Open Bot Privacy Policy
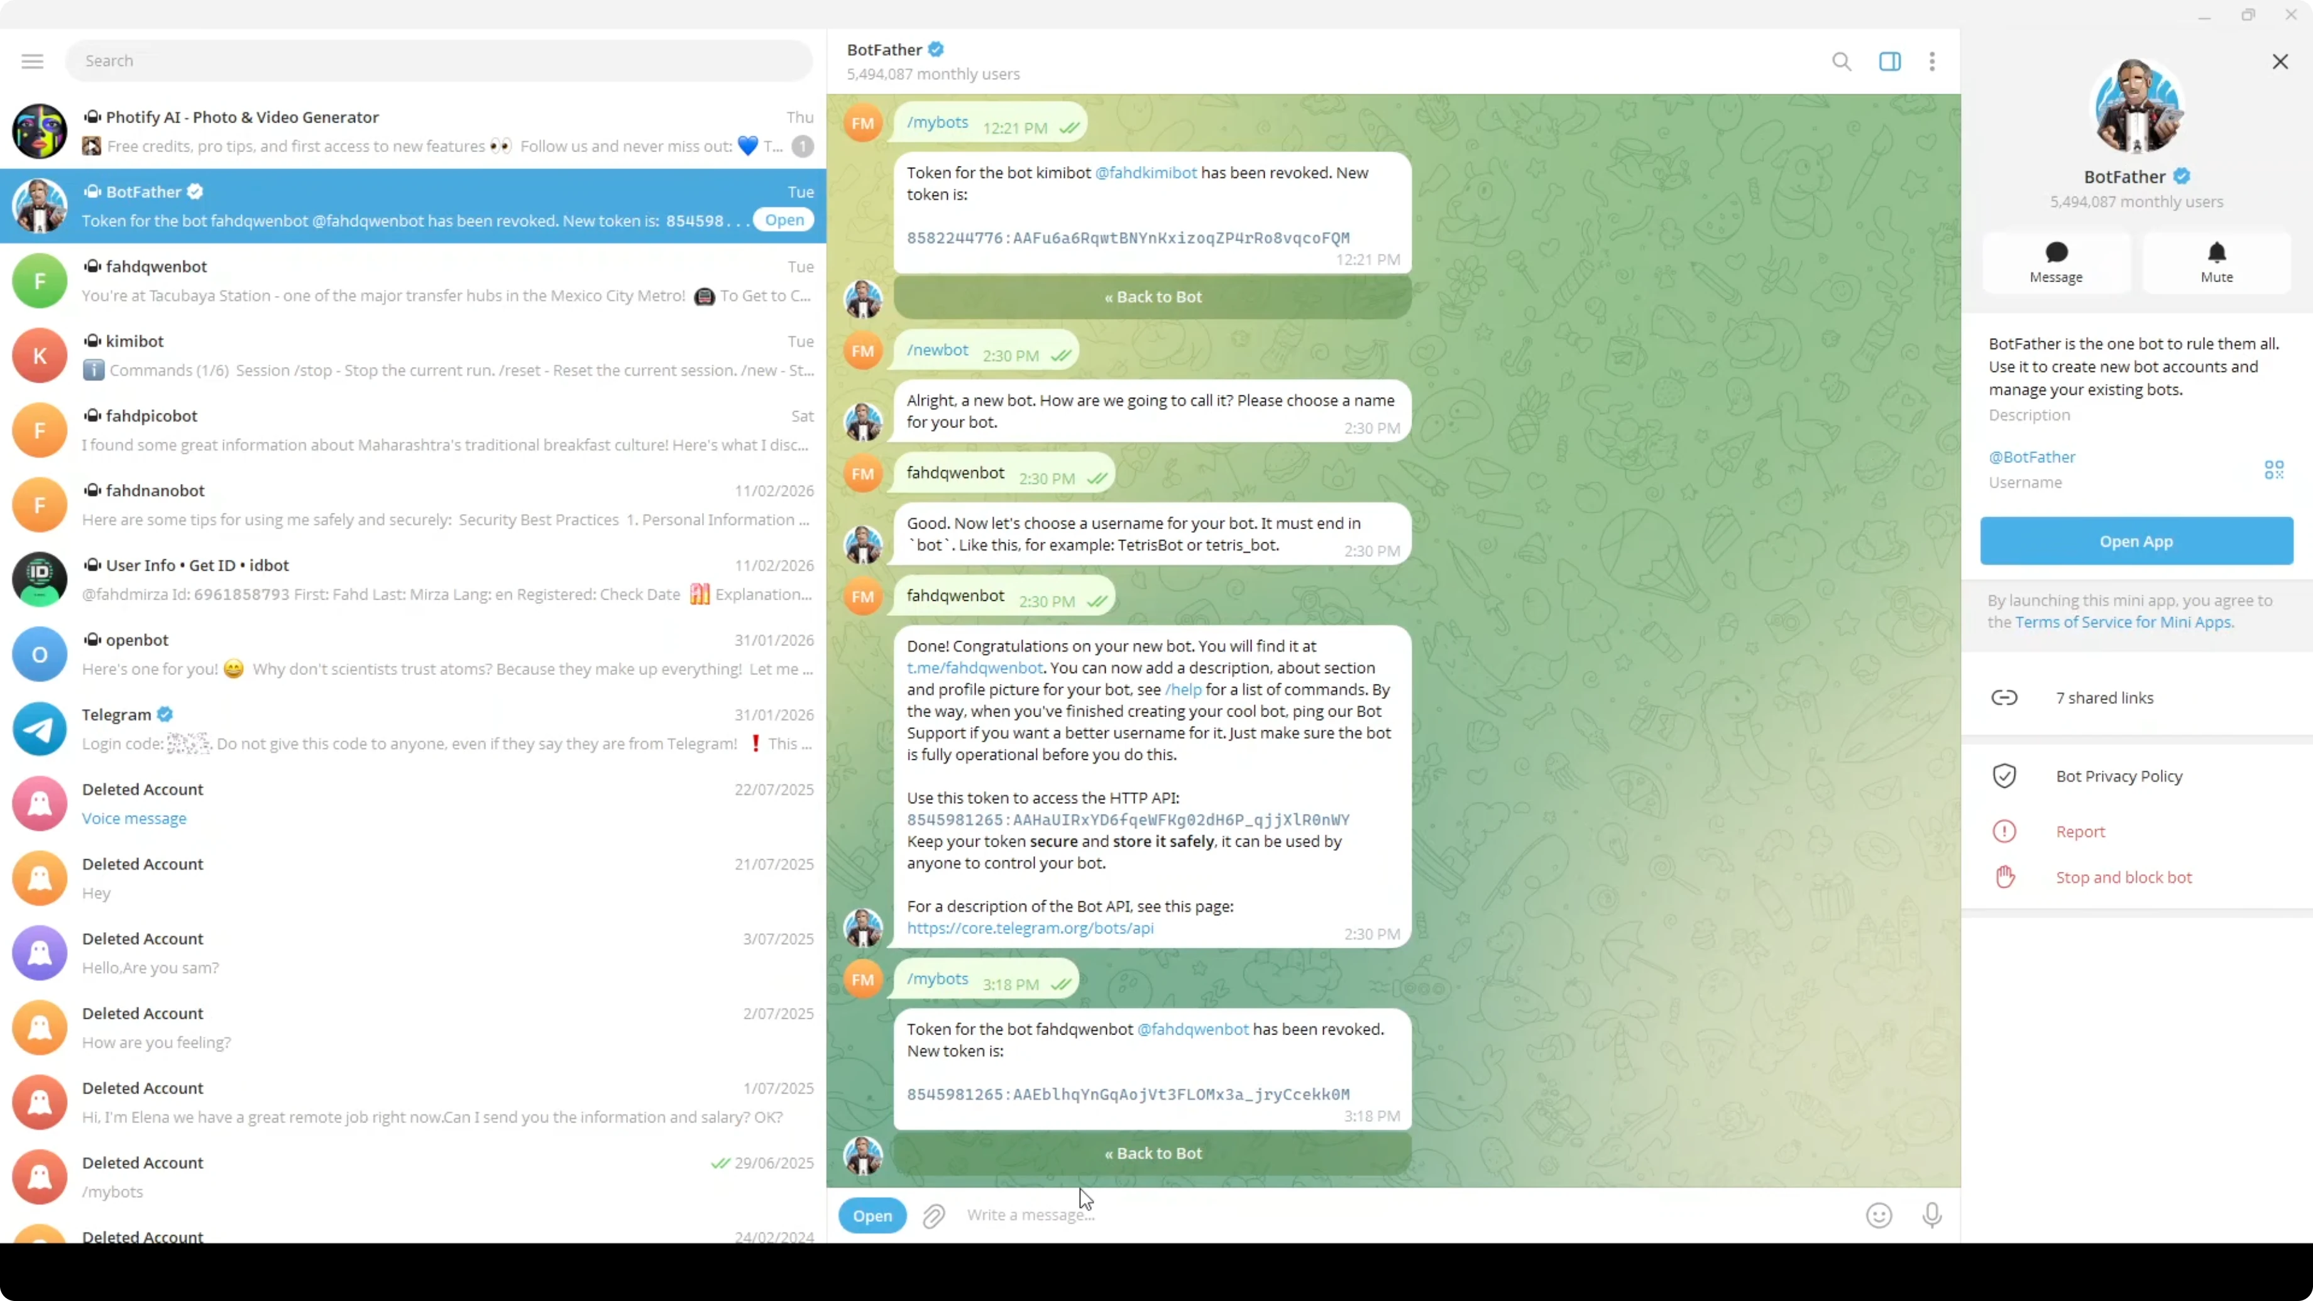The height and width of the screenshot is (1301, 2313). tap(2118, 776)
